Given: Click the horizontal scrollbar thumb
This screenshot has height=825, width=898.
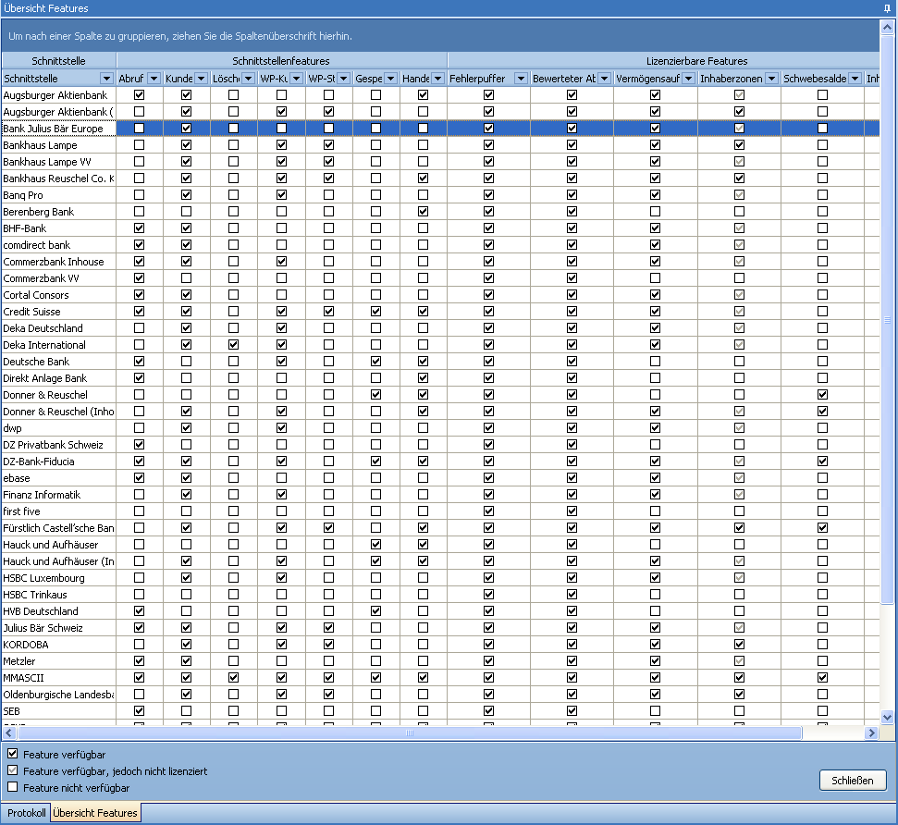Looking at the screenshot, I should (x=410, y=733).
